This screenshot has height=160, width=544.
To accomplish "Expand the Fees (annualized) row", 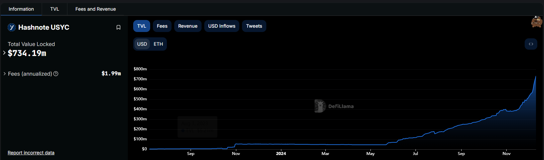I will (x=5, y=74).
